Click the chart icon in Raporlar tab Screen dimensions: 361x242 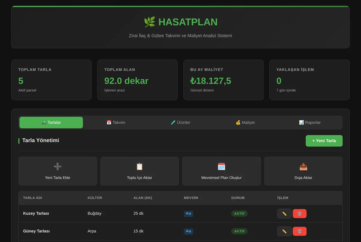click(x=301, y=123)
